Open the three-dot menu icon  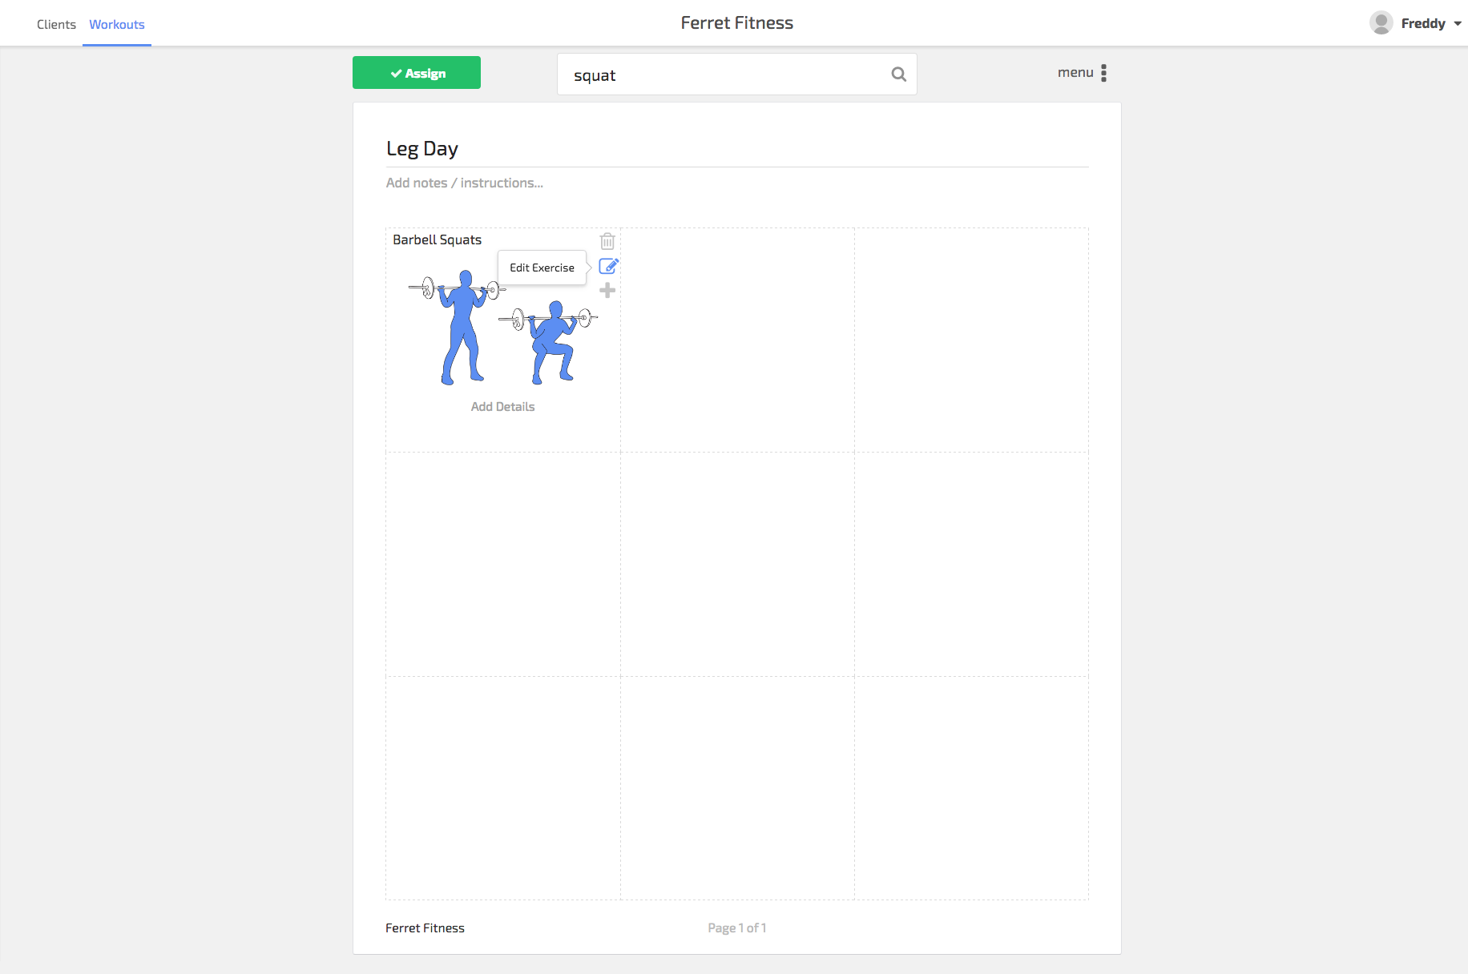1104,73
